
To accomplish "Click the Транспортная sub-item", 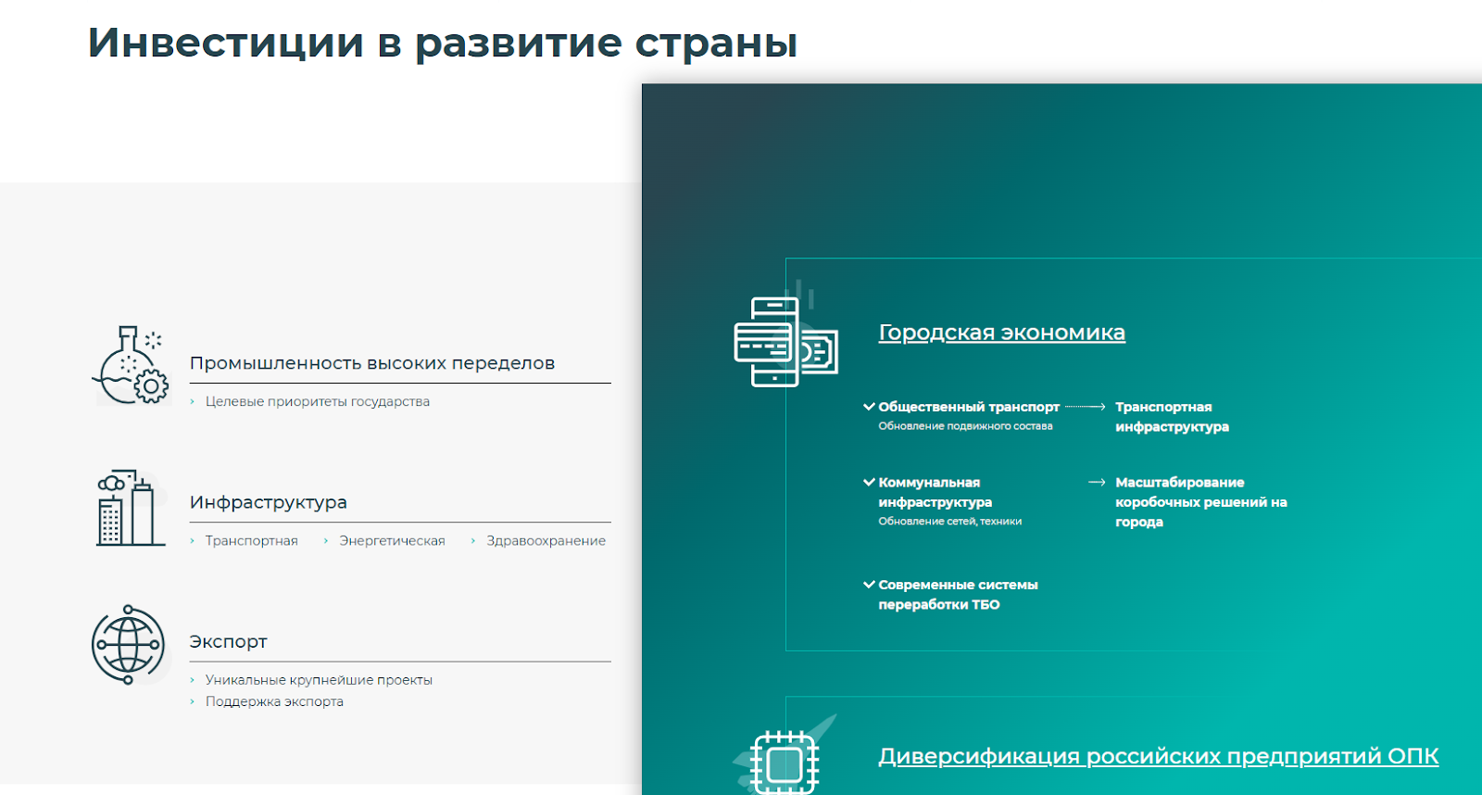I will click(x=251, y=541).
